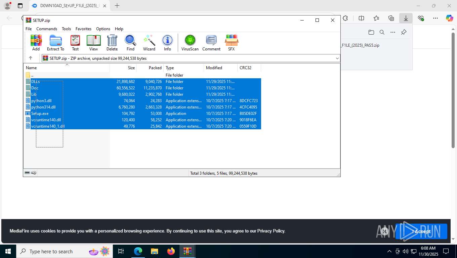Viewport: 457px width, 258px height.
Task: Click taskbar search box
Action: pyautogui.click(x=65, y=251)
